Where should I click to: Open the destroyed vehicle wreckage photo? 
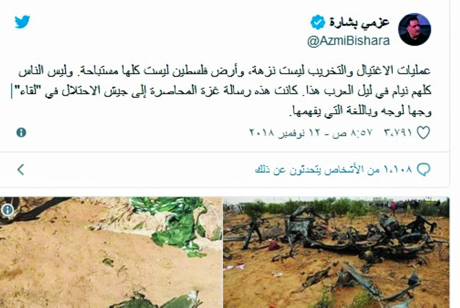pyautogui.click(x=336, y=252)
